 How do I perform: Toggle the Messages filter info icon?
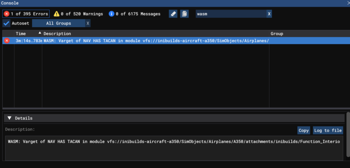112,14
